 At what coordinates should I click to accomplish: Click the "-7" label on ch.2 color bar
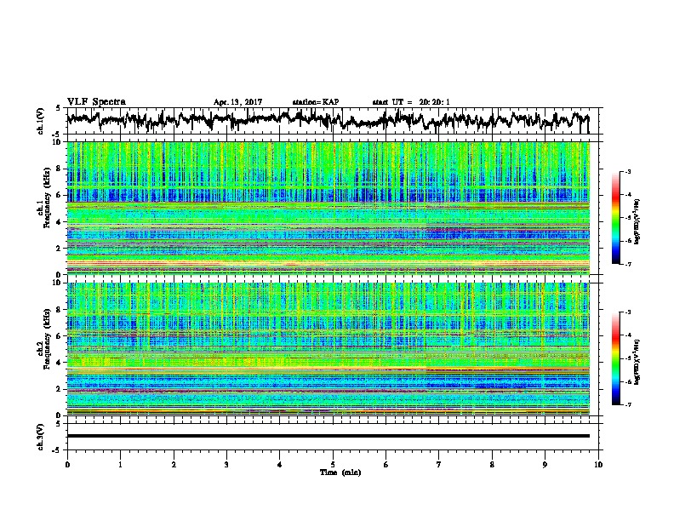pos(627,405)
